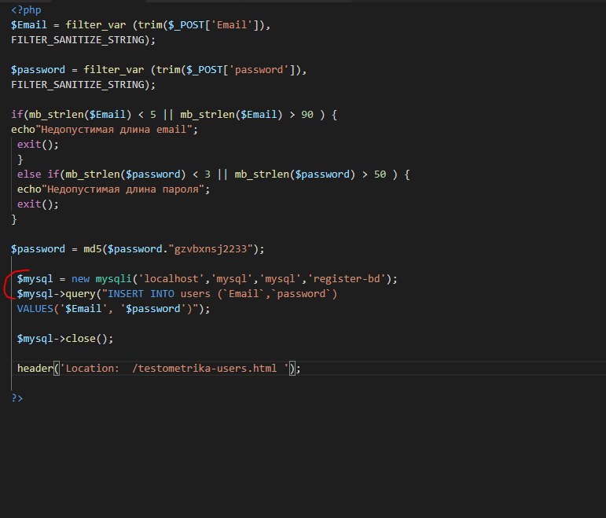
Task: Click the VALUES keyword
Action: pyautogui.click(x=35, y=309)
